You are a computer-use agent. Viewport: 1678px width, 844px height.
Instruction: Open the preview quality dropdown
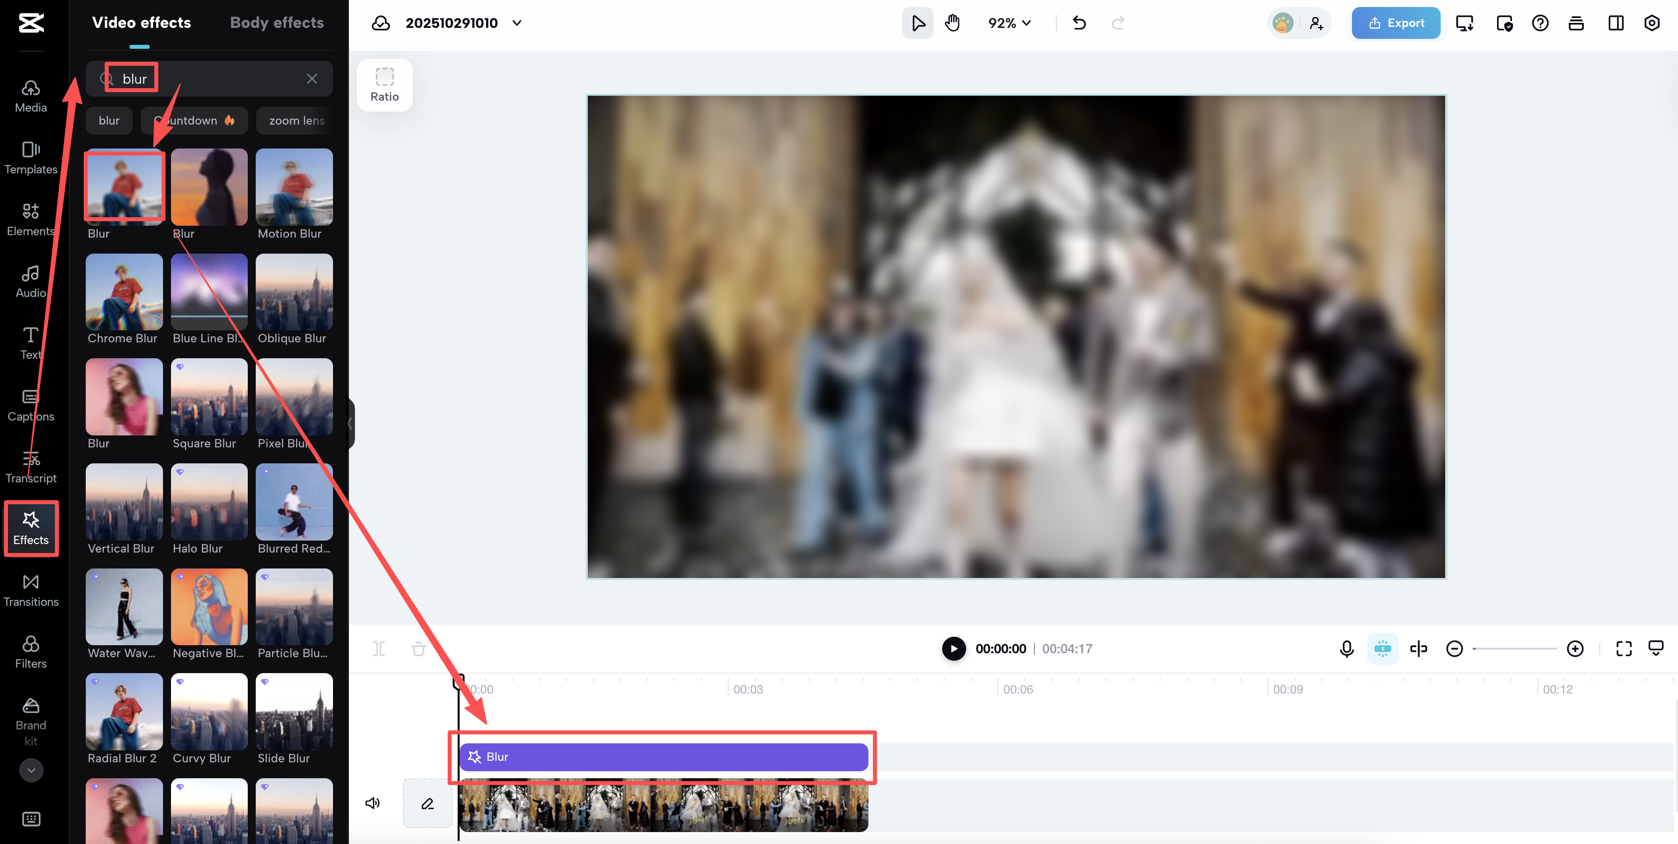[x=1657, y=648]
